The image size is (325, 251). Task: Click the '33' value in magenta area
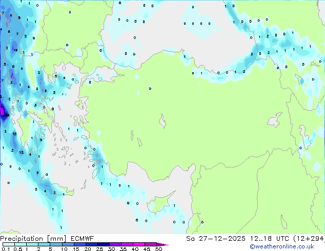point(7,115)
